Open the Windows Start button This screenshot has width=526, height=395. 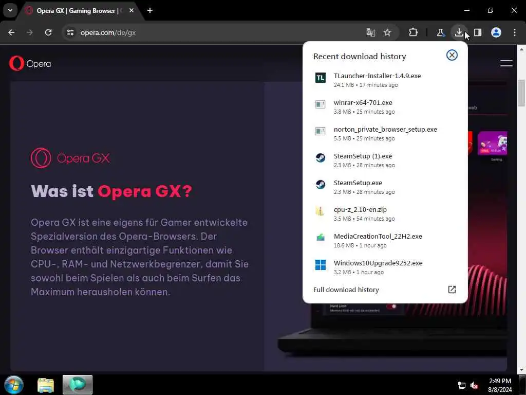tap(14, 385)
